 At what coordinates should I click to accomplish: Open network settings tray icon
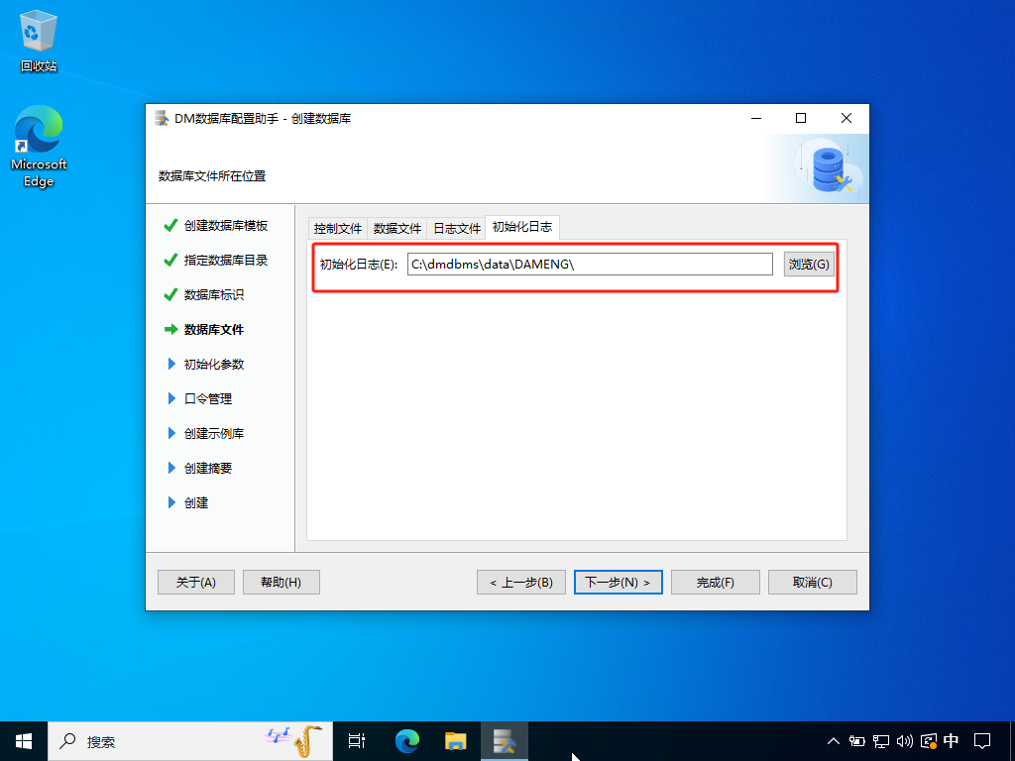click(x=881, y=741)
